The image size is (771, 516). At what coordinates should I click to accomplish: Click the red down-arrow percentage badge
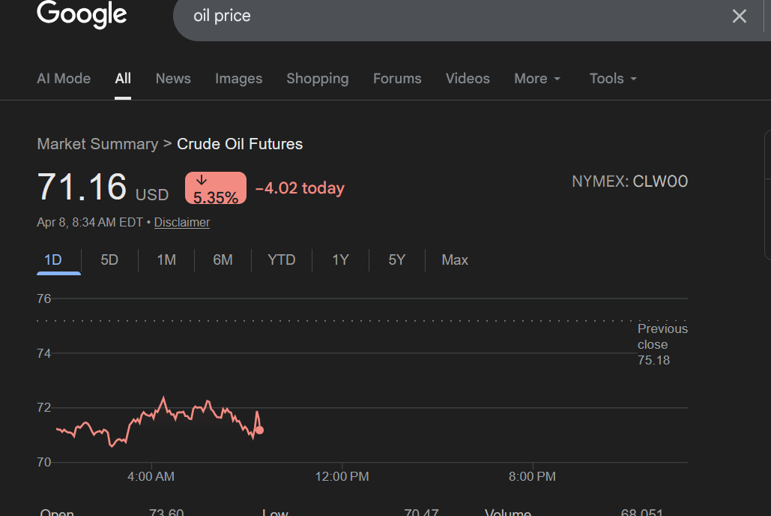coord(216,188)
